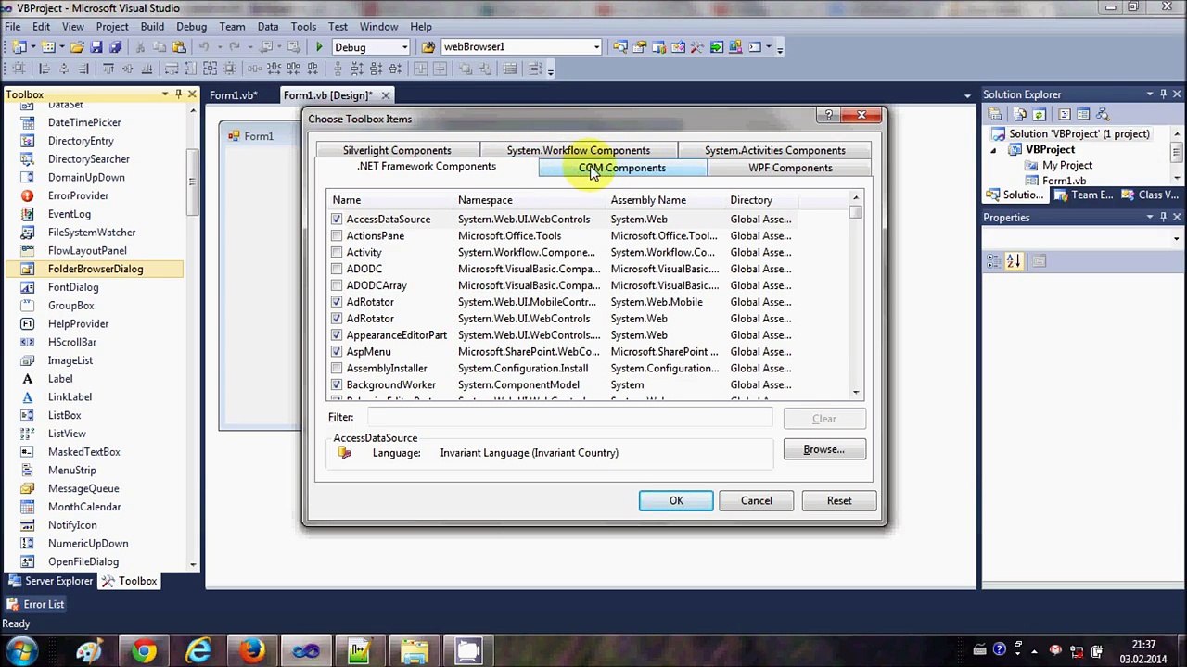The image size is (1187, 667).
Task: Click the components list vertical scrollbar
Action: pos(856,296)
